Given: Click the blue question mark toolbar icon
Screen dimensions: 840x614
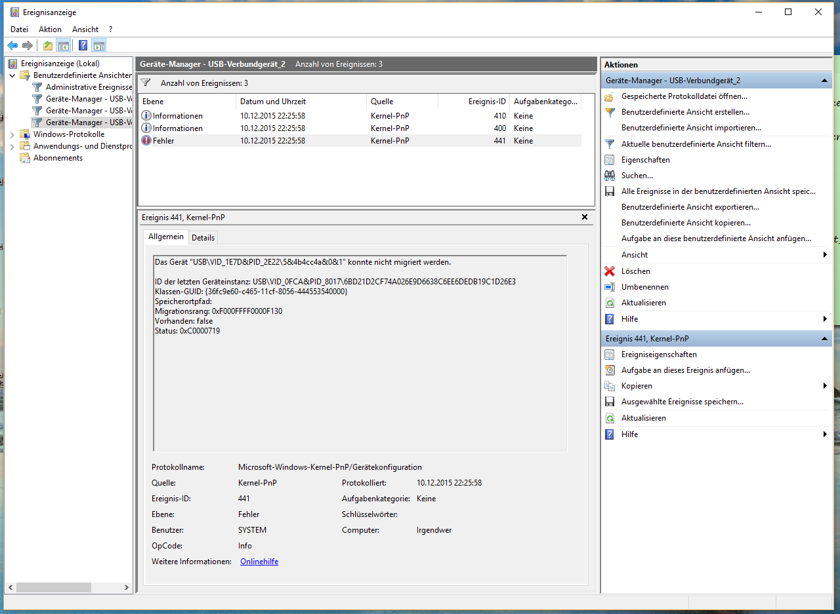Looking at the screenshot, I should pos(83,45).
